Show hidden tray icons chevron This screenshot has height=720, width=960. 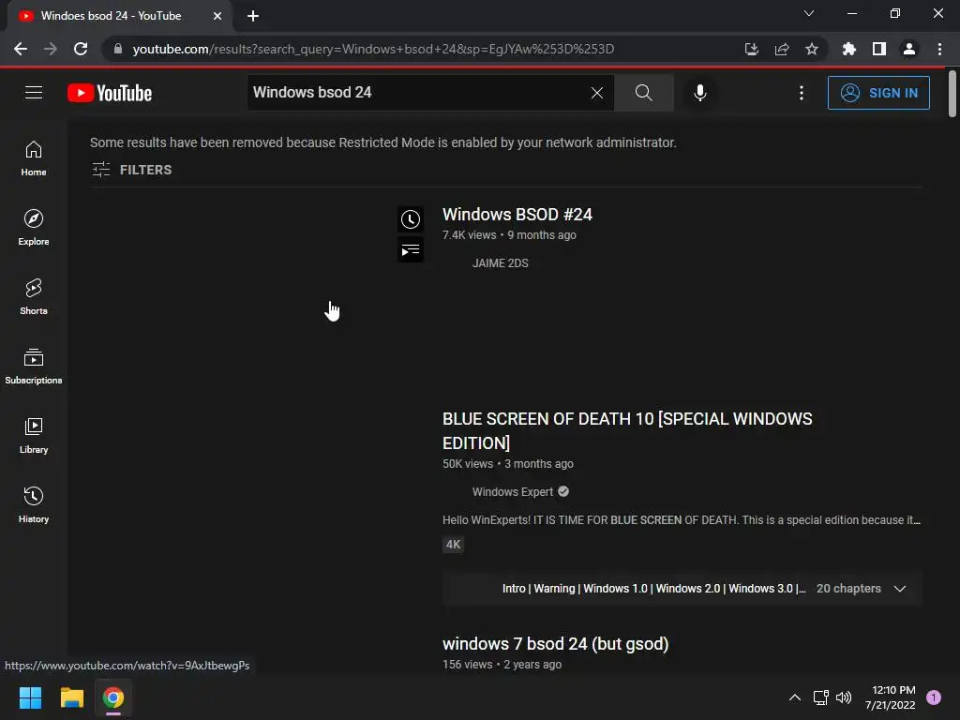(795, 697)
